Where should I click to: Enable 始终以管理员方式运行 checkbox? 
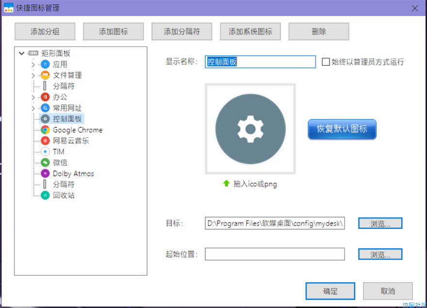click(326, 62)
